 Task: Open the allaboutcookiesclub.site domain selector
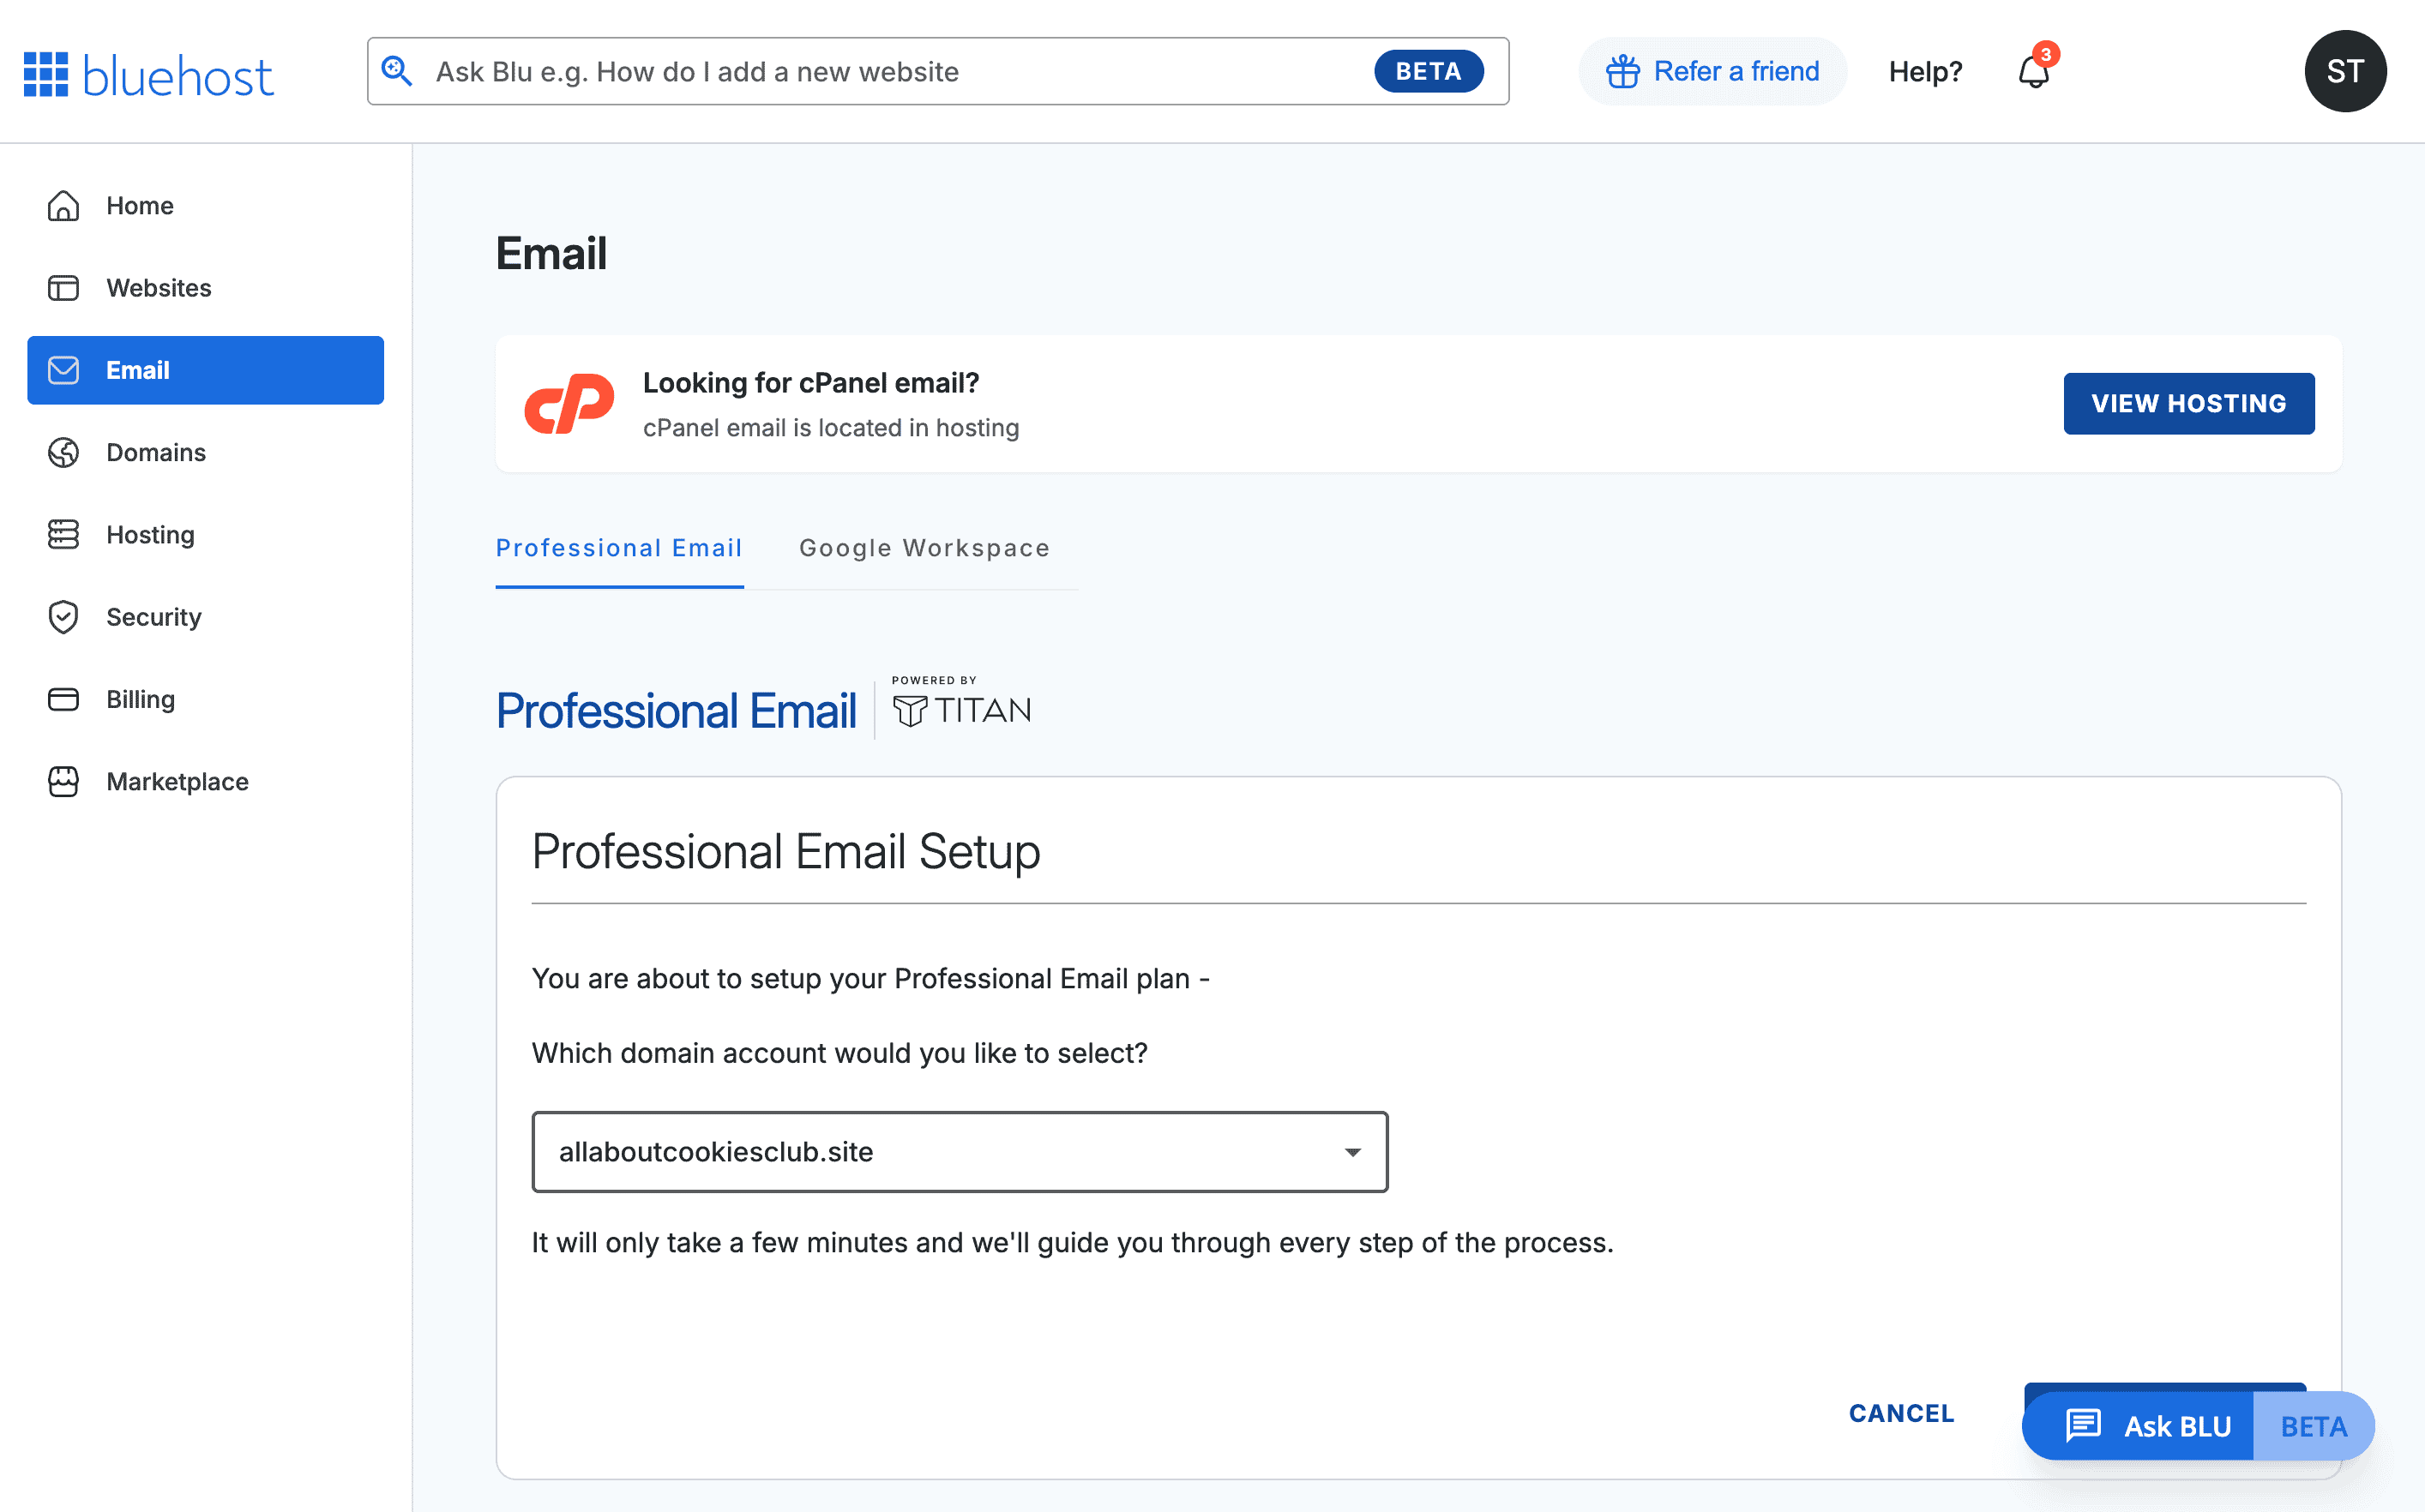(941, 1152)
